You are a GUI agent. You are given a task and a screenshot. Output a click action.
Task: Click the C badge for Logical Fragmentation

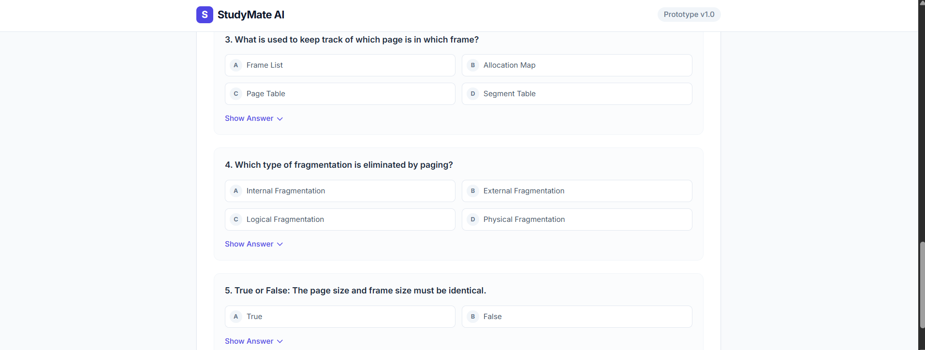(236, 219)
